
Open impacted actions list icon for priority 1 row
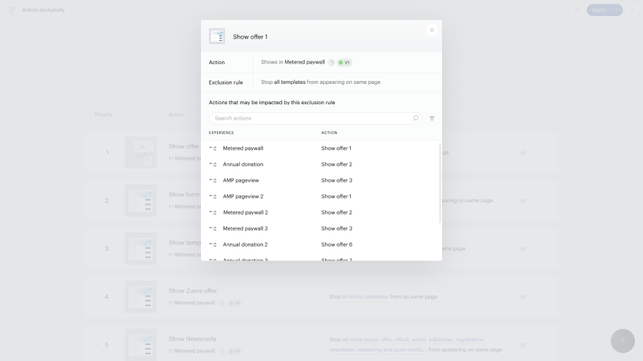click(x=522, y=152)
